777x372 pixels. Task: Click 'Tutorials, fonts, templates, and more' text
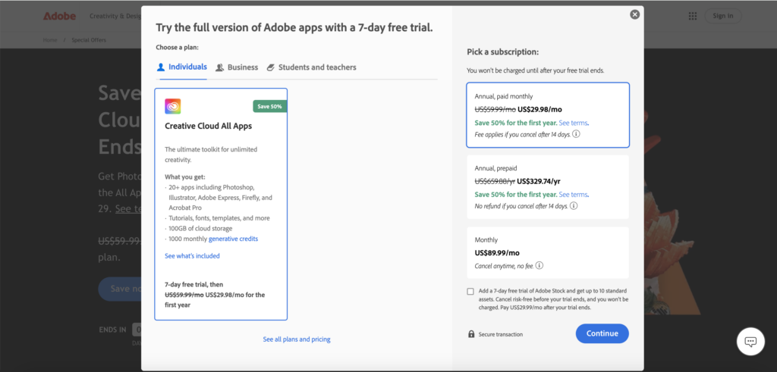(x=219, y=217)
